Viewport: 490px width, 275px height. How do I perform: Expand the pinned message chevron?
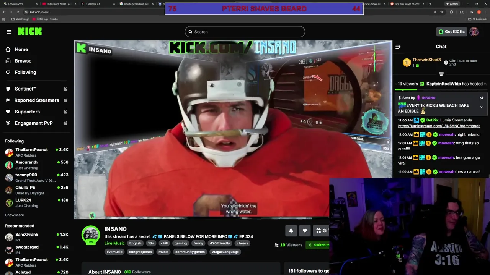(482, 107)
